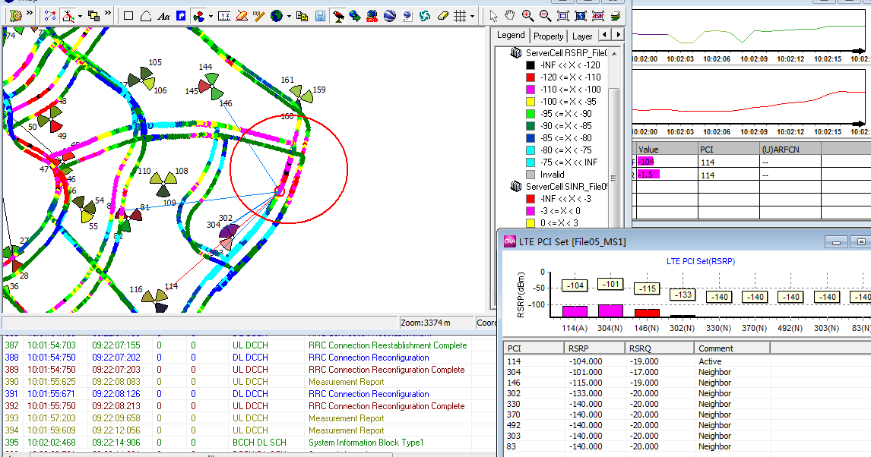The height and width of the screenshot is (457, 871).
Task: Select the Eraser tool on the toolbar
Action: tap(442, 14)
